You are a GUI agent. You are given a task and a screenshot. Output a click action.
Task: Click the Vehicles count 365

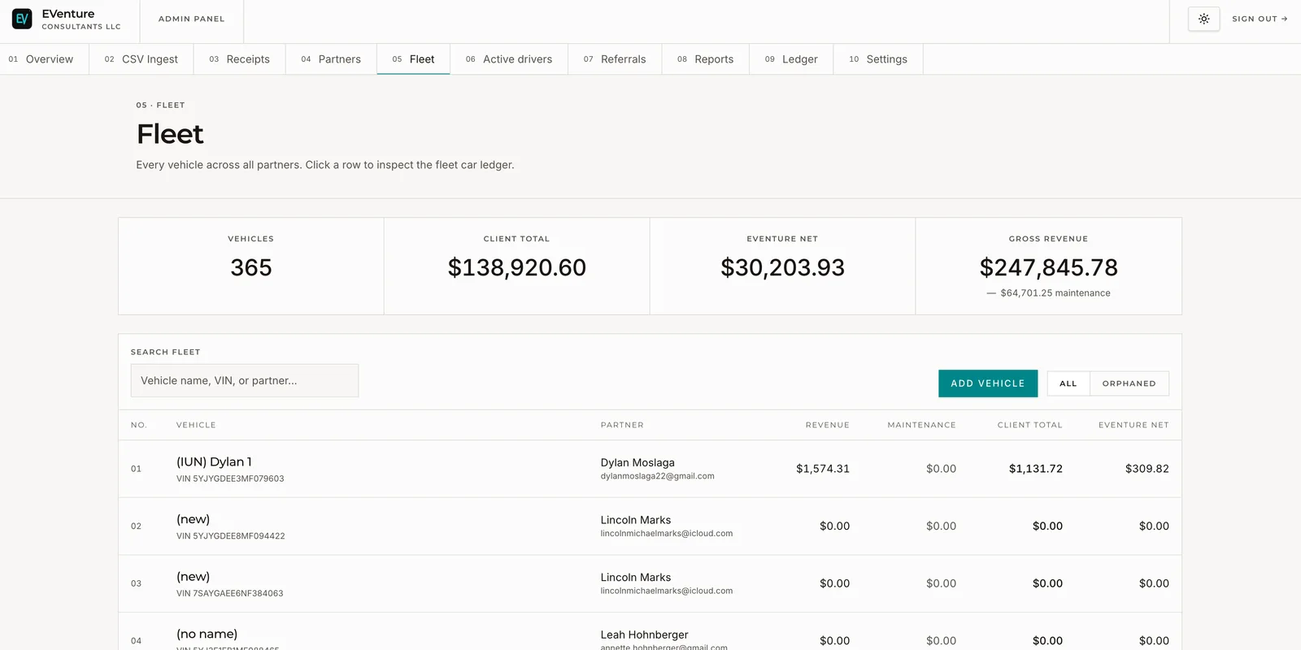point(251,267)
